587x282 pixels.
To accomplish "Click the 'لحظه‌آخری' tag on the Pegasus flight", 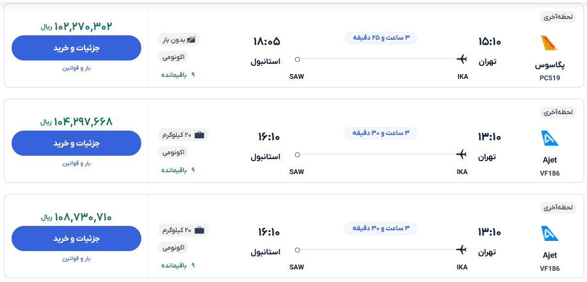I will pyautogui.click(x=558, y=17).
